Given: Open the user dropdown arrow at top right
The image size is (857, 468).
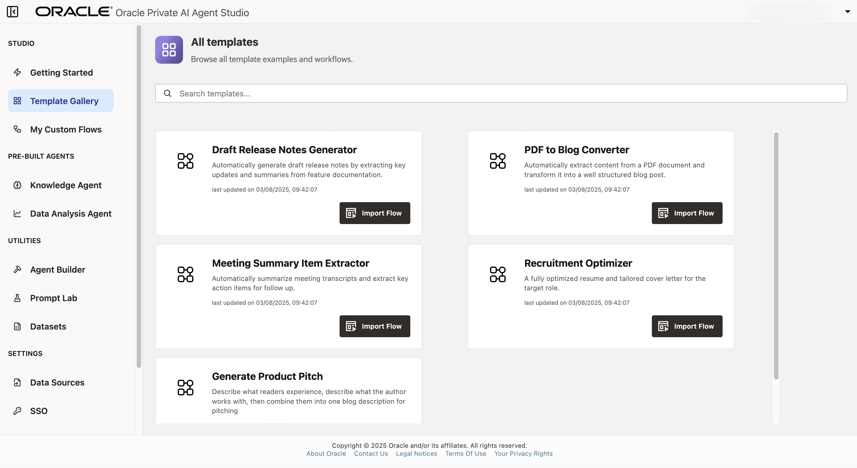Looking at the screenshot, I should point(847,12).
